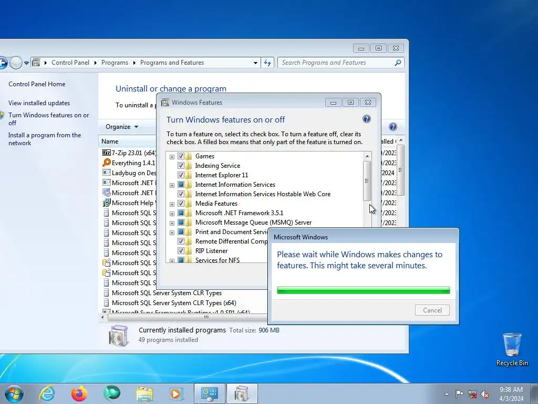
Task: Show hidden tray icons arrow
Action: tap(447, 394)
